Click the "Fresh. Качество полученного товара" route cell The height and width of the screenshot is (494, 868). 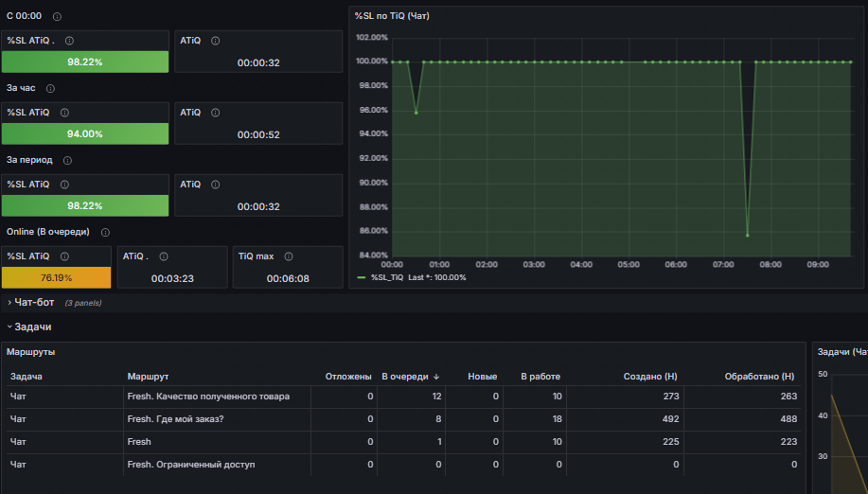(208, 397)
